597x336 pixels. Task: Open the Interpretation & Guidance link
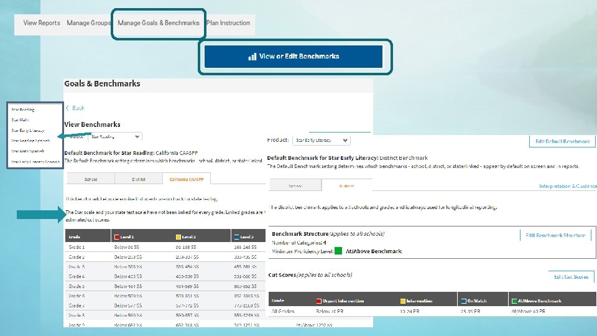pyautogui.click(x=568, y=186)
